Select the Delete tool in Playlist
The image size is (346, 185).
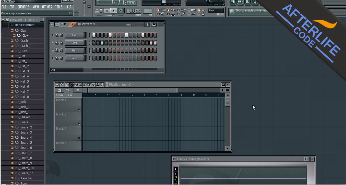pos(76,85)
